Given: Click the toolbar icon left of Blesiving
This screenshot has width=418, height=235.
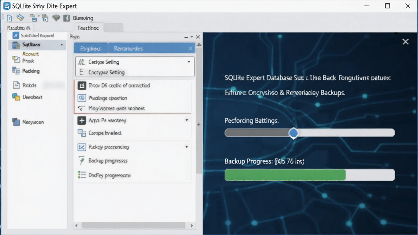Looking at the screenshot, I should 67,18.
